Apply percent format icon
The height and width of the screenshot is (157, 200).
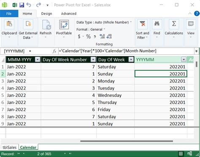pyautogui.click(x=88, y=37)
